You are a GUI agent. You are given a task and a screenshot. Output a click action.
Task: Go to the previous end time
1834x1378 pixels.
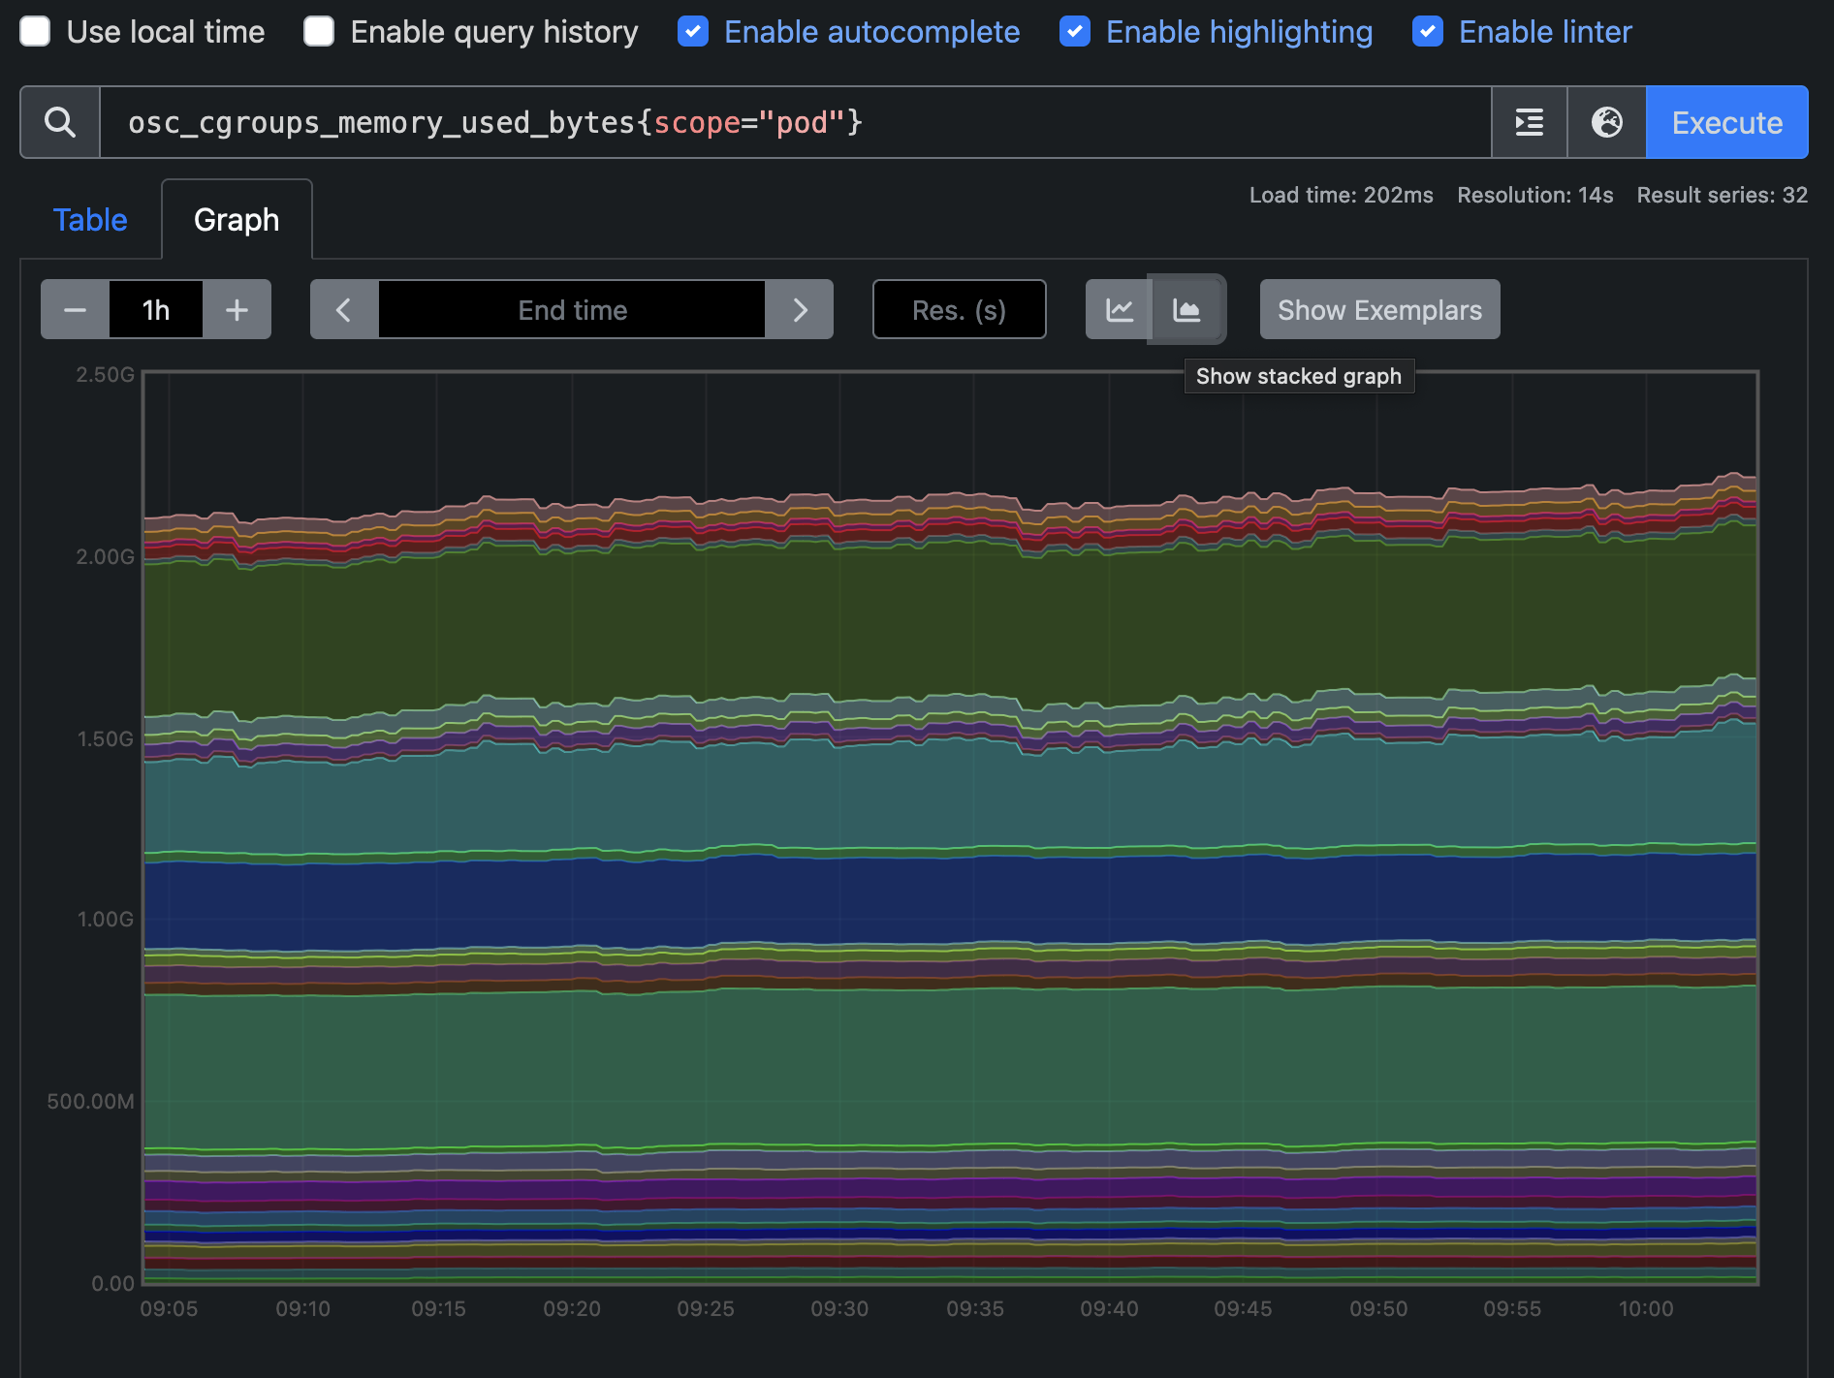[343, 310]
